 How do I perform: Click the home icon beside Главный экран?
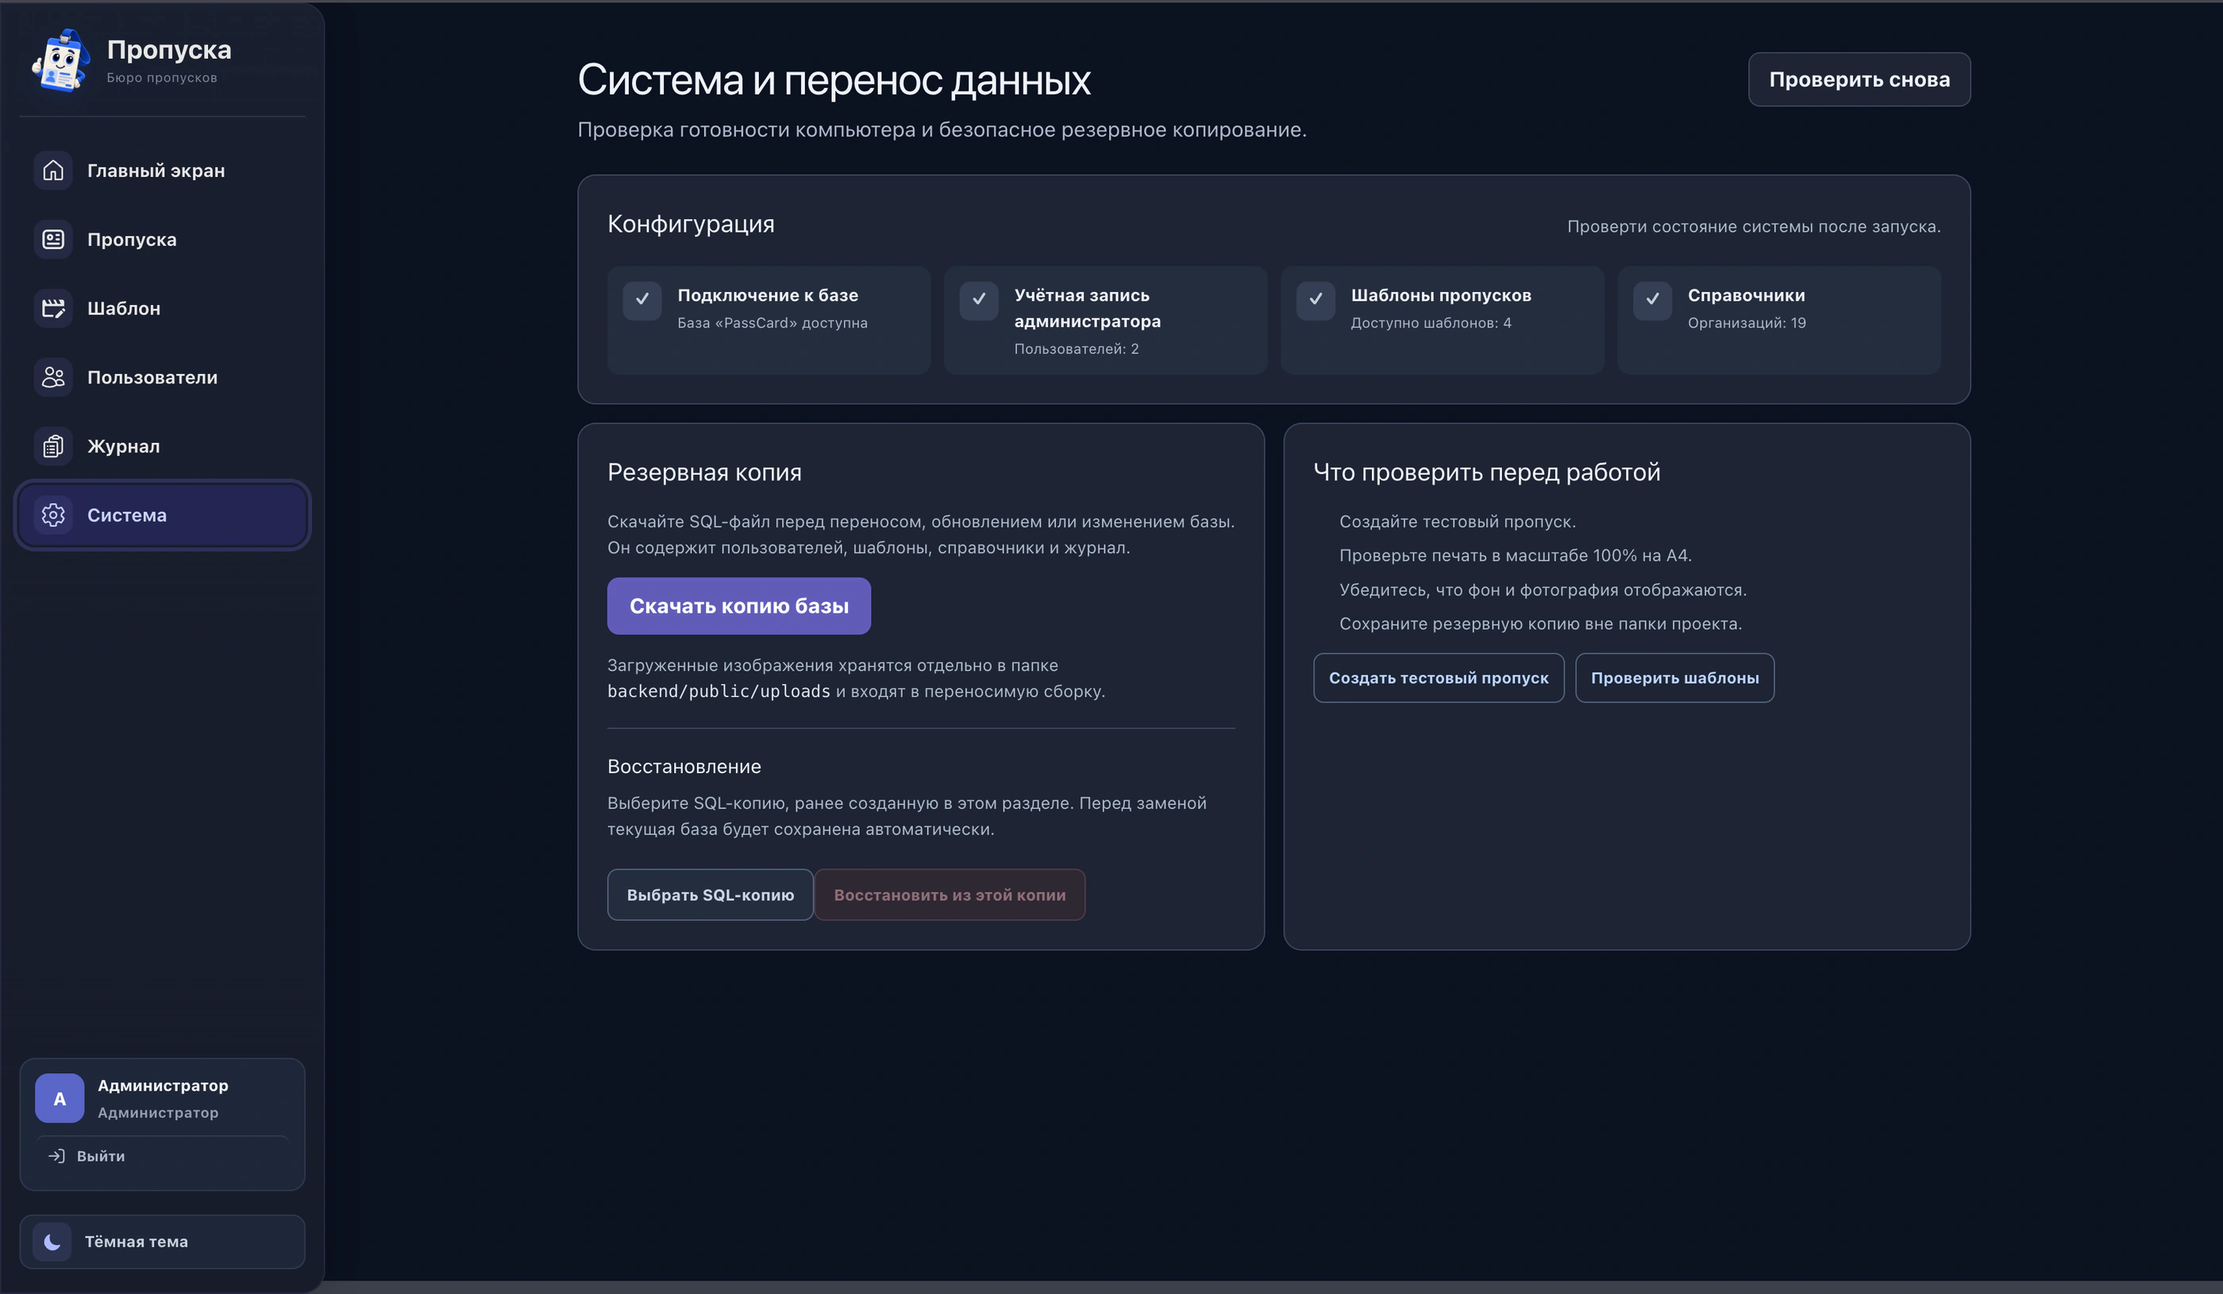pyautogui.click(x=53, y=170)
